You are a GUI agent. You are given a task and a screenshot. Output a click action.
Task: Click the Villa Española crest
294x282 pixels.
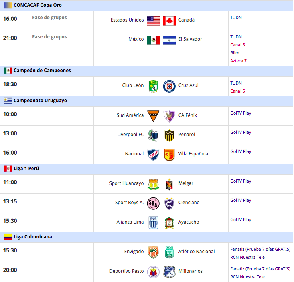click(169, 154)
